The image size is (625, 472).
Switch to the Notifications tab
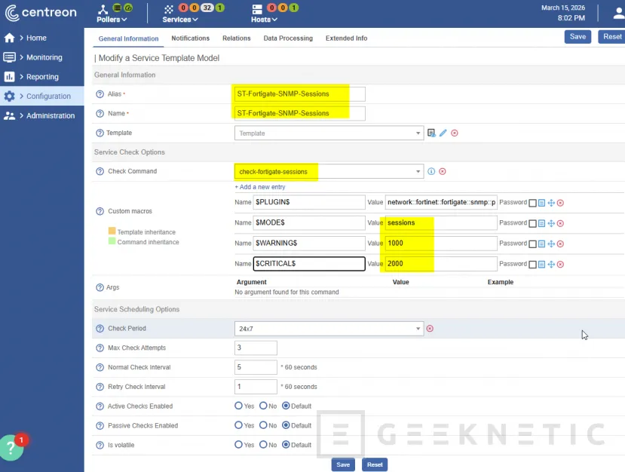coord(190,38)
